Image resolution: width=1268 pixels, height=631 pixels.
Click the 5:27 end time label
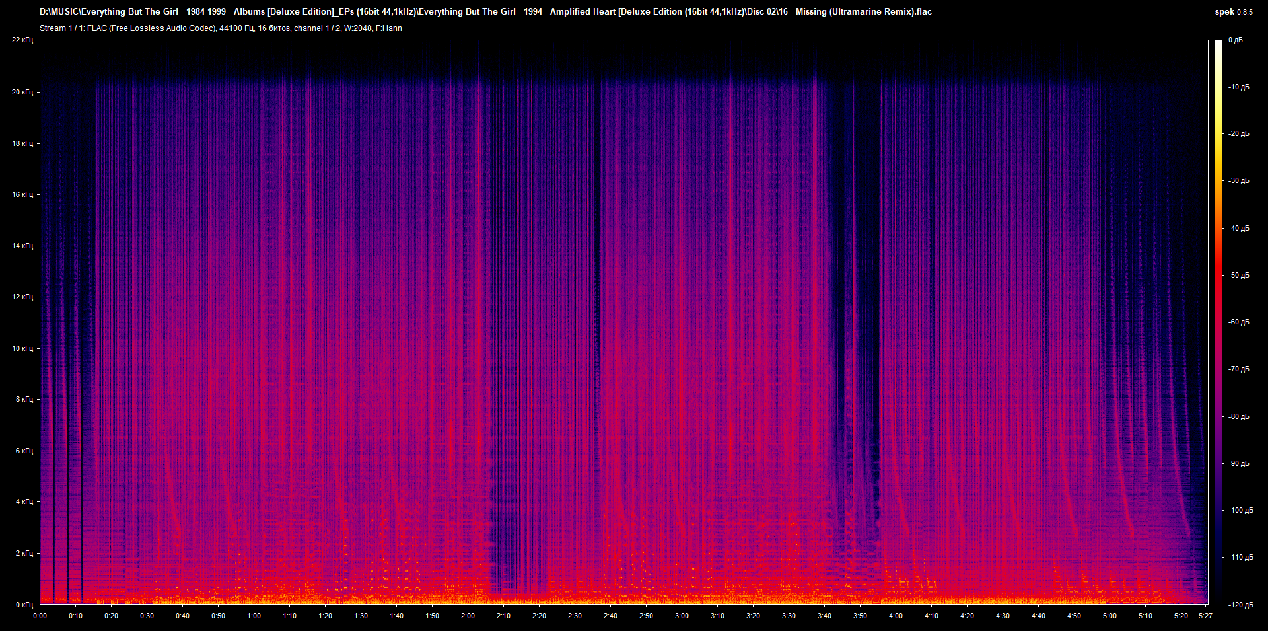[1206, 616]
